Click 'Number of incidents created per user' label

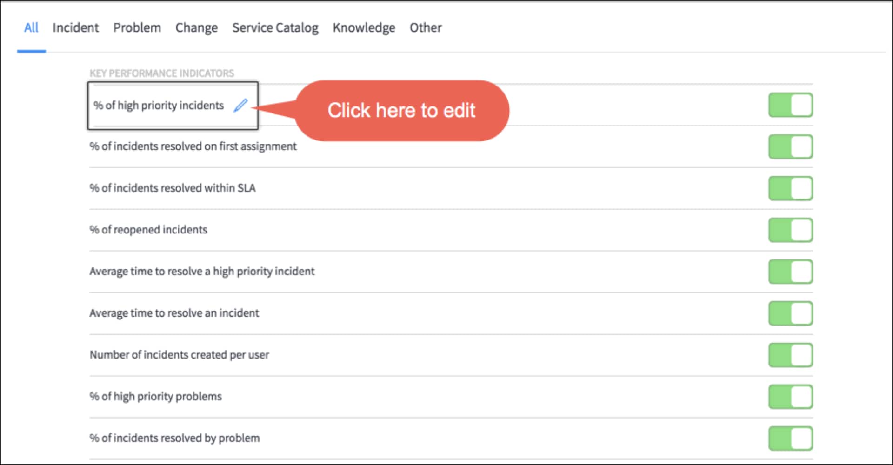click(x=179, y=355)
